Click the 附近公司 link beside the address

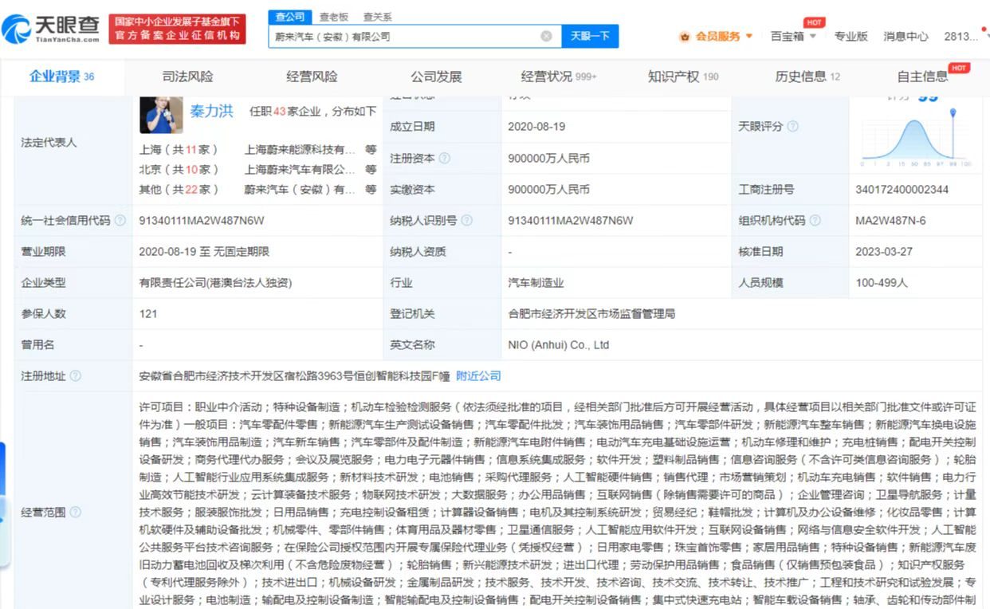tap(478, 375)
